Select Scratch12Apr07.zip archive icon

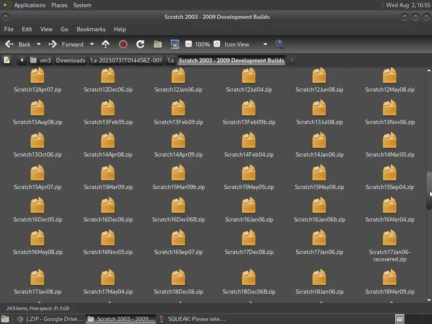37,75
